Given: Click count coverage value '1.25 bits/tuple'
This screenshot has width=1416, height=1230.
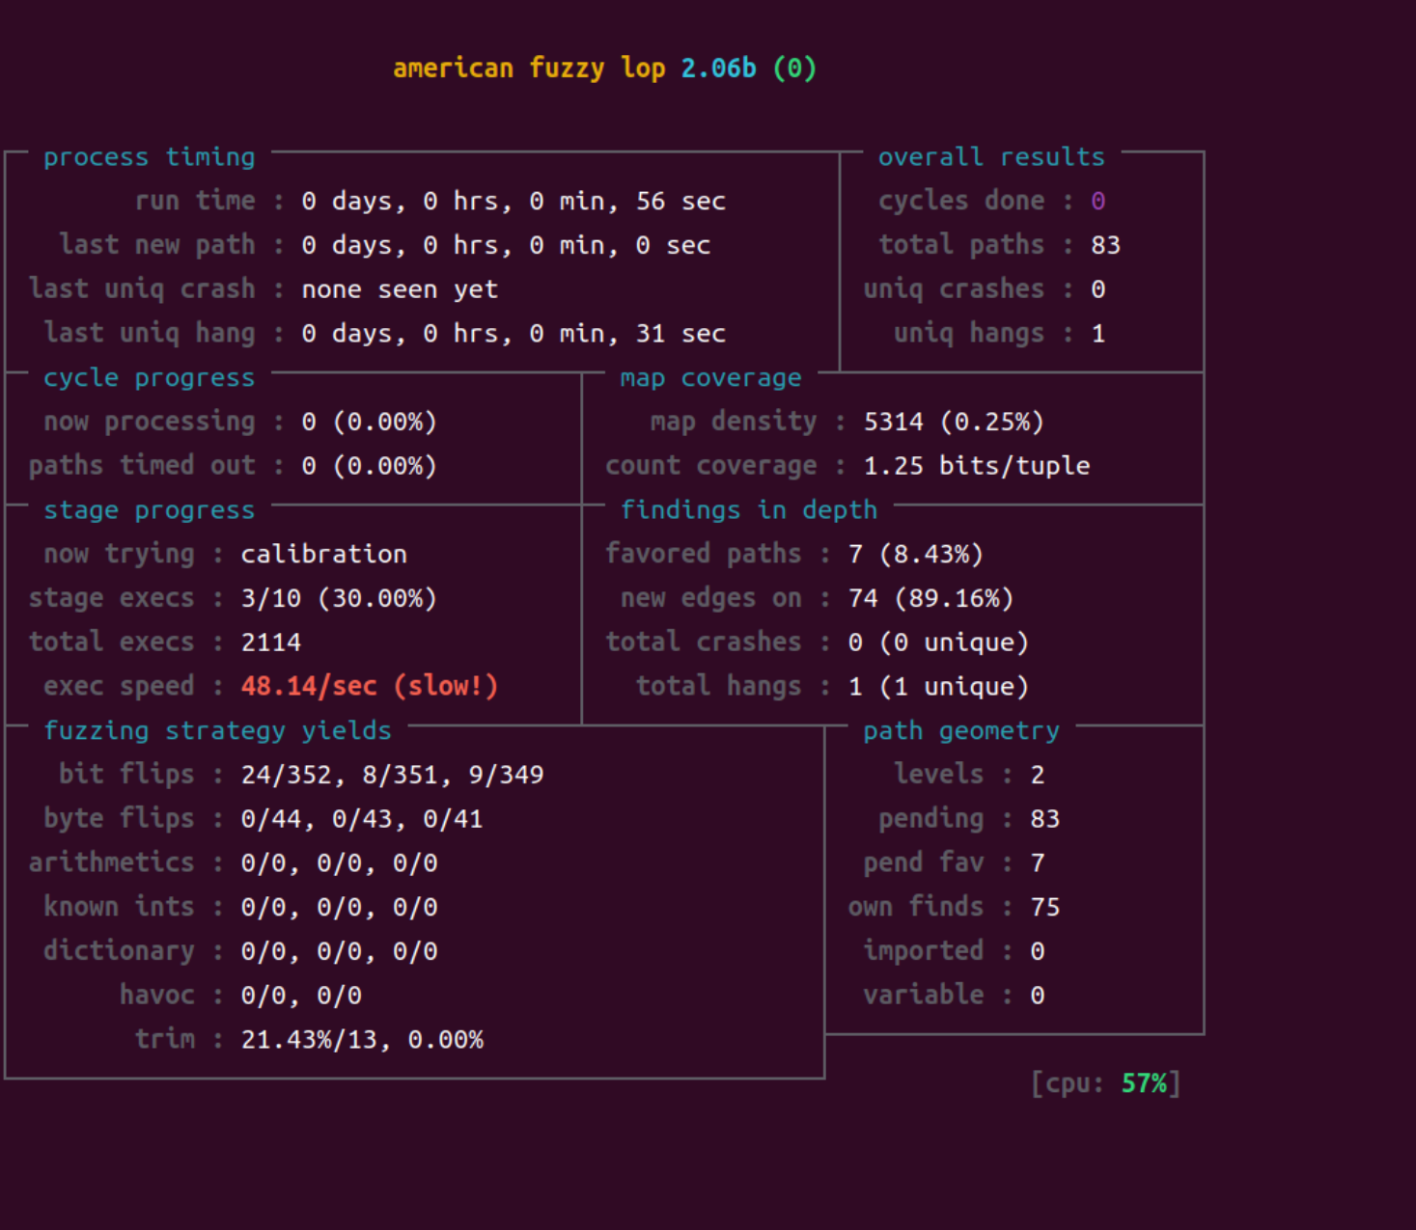Looking at the screenshot, I should tap(977, 466).
